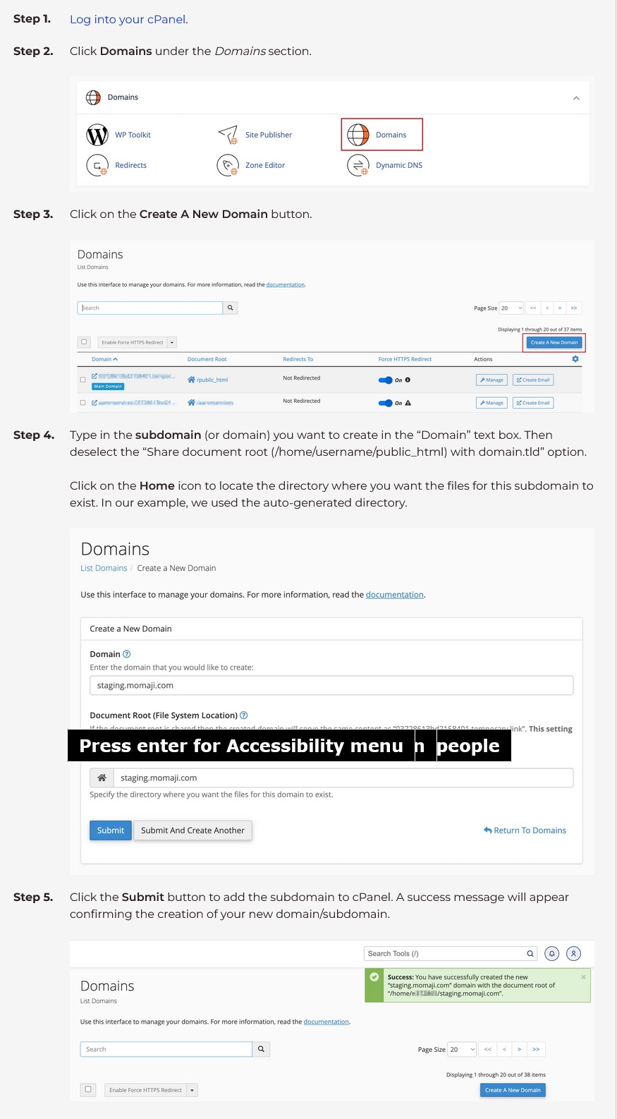Click the Home icon beside staging.momaji.com path
This screenshot has height=1119, width=617.
[101, 777]
